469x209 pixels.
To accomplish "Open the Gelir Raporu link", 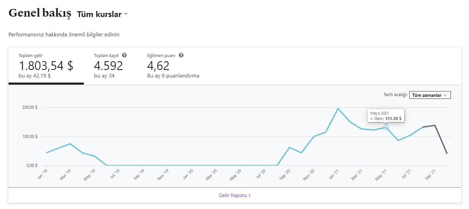I will point(235,195).
